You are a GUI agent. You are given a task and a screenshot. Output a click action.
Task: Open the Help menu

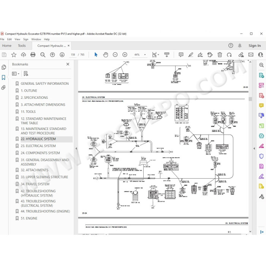(x=47, y=40)
